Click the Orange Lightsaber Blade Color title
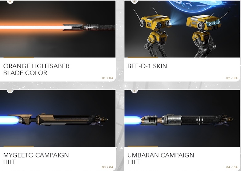The width and height of the screenshot is (241, 171). tap(36, 69)
